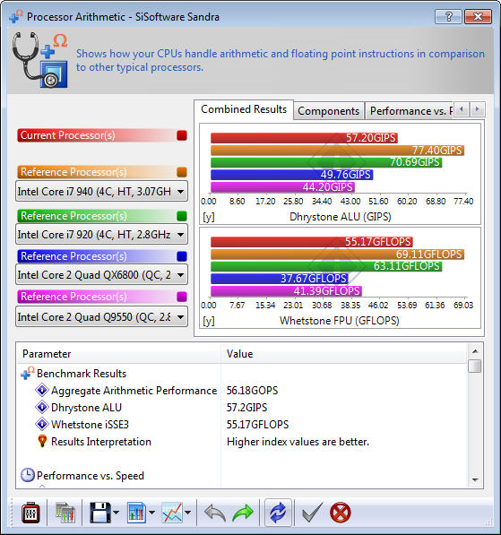The image size is (501, 535).
Task: Click the blue Reference Processor(s) label bar
Action: [96, 256]
